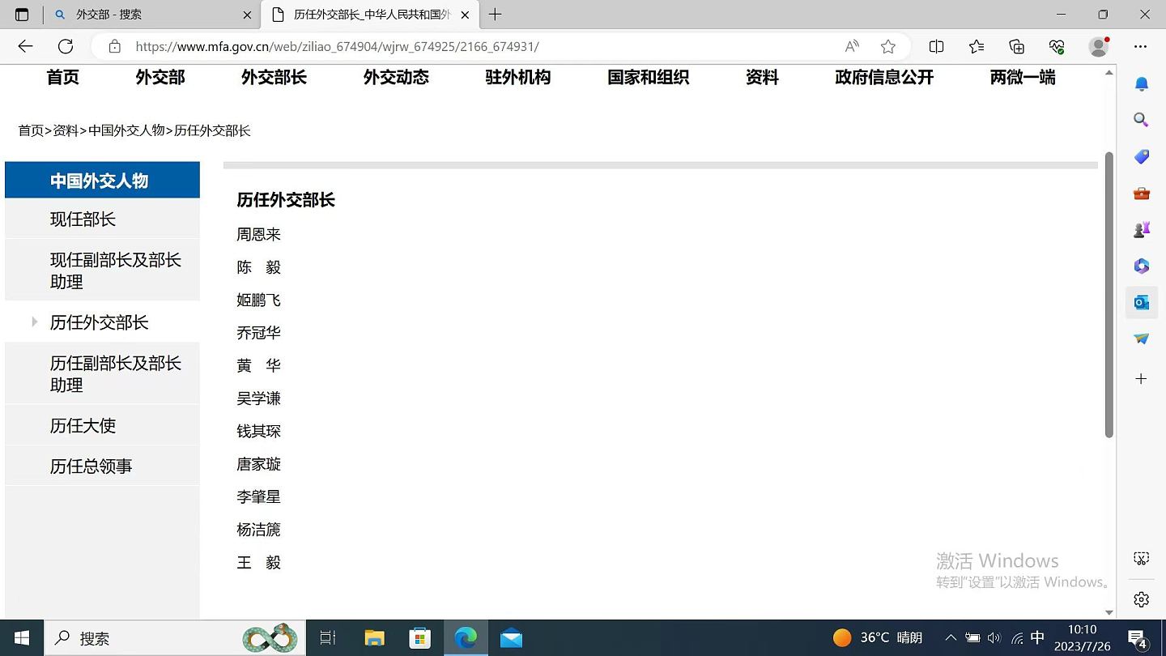The width and height of the screenshot is (1166, 656).
Task: Open the 黄华 minister link
Action: 259,366
